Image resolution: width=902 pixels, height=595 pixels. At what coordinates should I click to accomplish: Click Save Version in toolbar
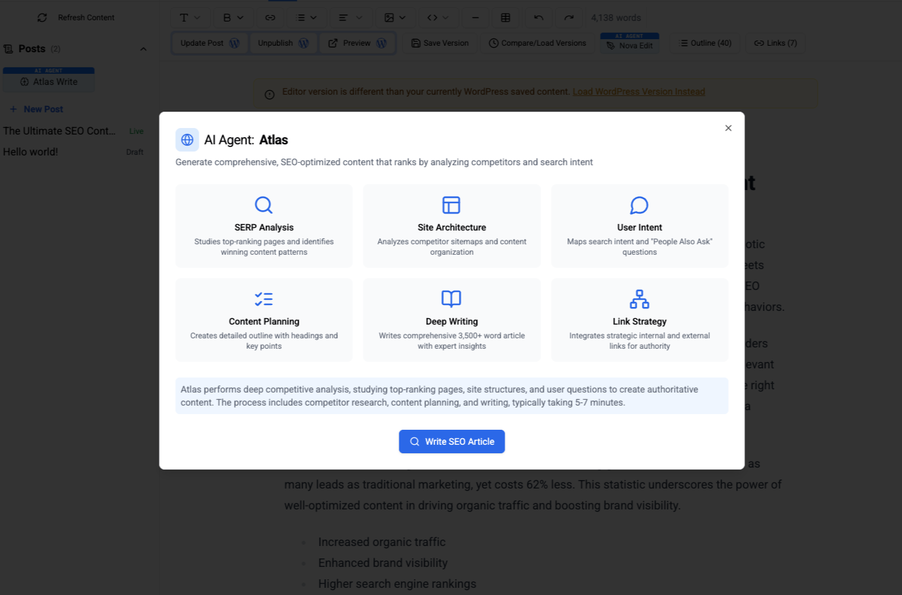[x=440, y=43]
